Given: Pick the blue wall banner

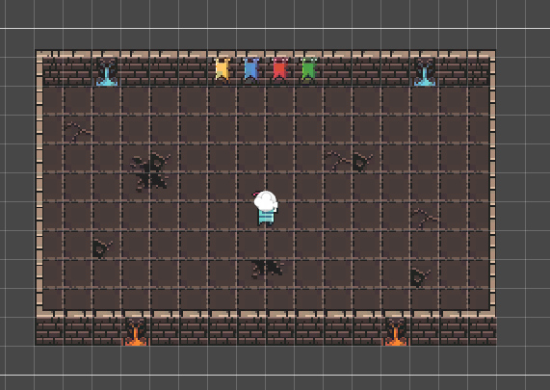Looking at the screenshot, I should pyautogui.click(x=251, y=68).
